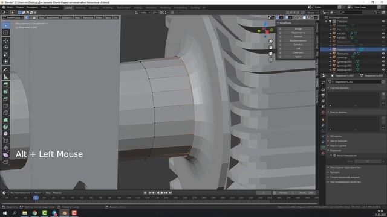Image resolution: width=387 pixels, height=217 pixels.
Task: Select the Smooth tool
Action: point(5,134)
